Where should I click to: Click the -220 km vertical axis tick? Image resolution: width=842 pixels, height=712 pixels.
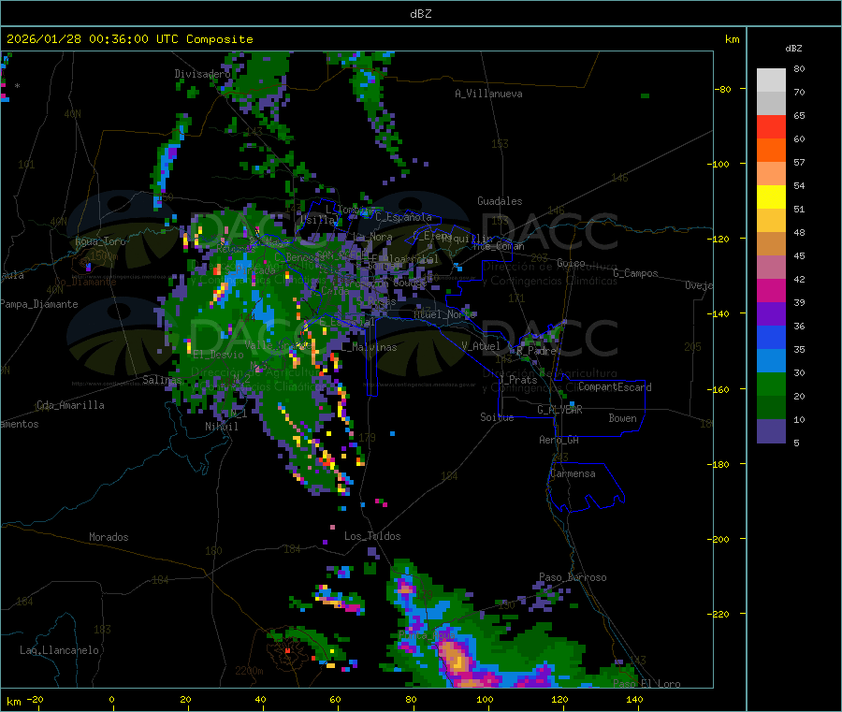coord(719,614)
